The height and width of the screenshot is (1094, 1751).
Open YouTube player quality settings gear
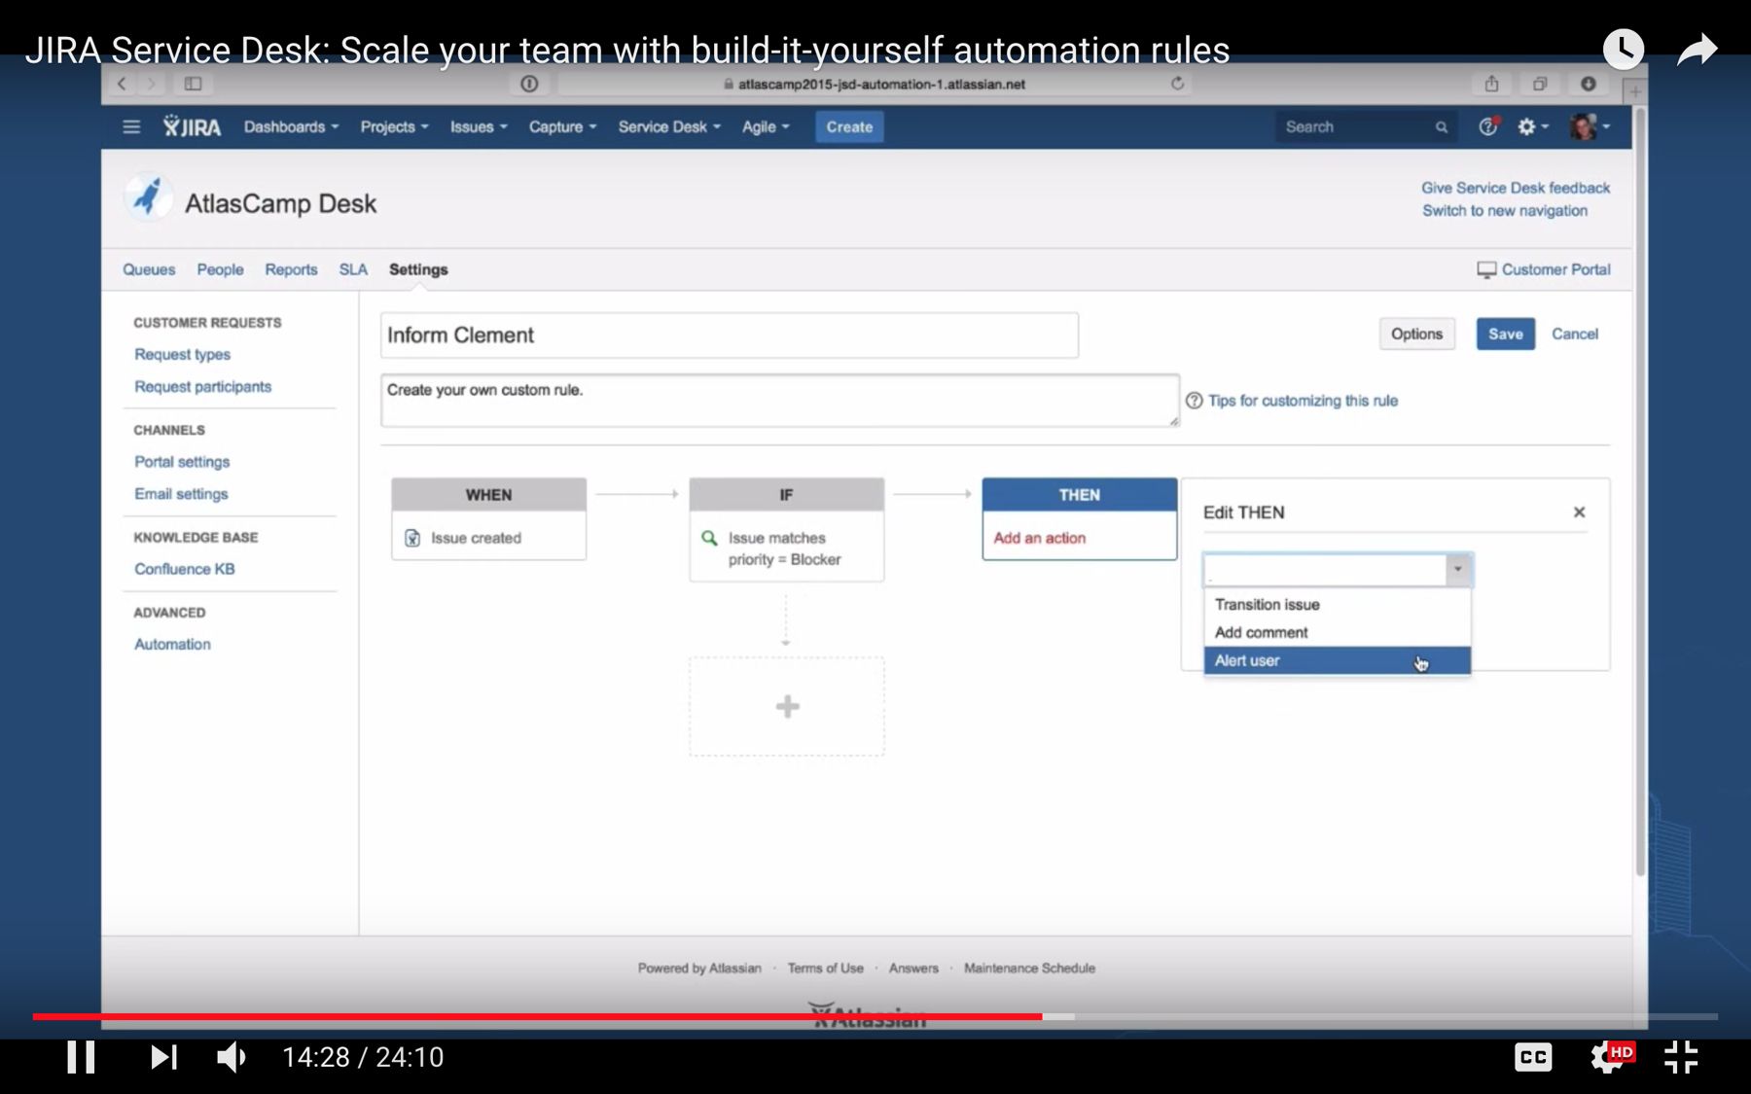click(1608, 1057)
